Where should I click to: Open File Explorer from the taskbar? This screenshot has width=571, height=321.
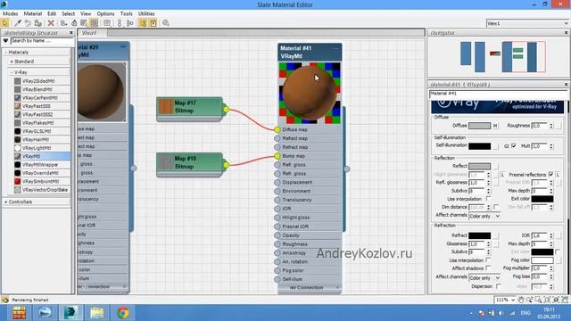tap(97, 313)
